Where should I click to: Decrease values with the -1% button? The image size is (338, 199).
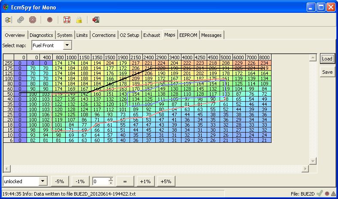coord(80,181)
